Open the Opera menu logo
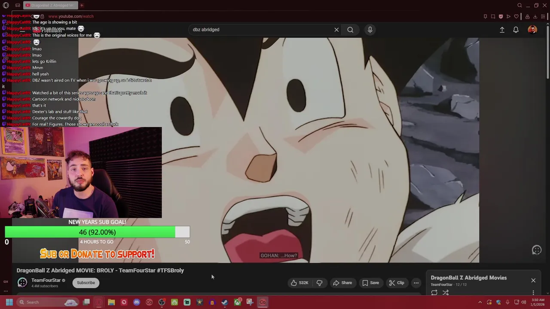The height and width of the screenshot is (309, 550). pos(6,5)
